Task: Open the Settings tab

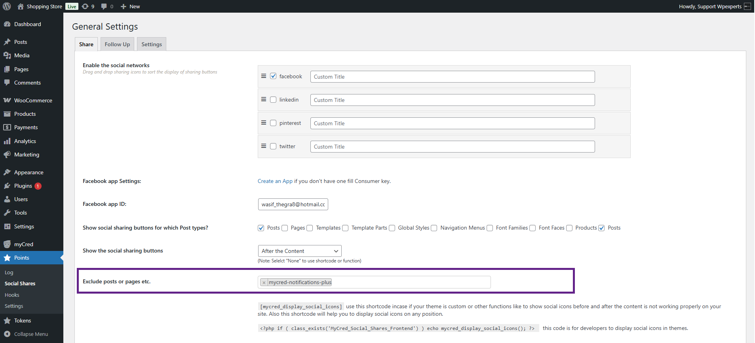Action: click(x=152, y=44)
